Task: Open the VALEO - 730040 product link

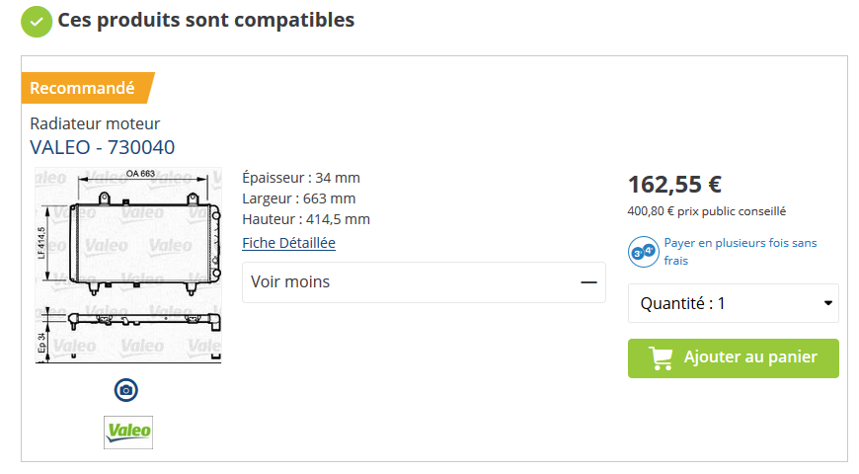Action: (x=102, y=147)
